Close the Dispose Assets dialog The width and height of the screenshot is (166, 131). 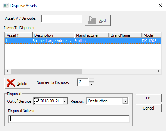pyautogui.click(x=160, y=5)
